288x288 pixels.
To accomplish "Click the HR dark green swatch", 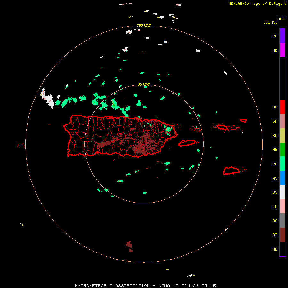I will (x=283, y=150).
